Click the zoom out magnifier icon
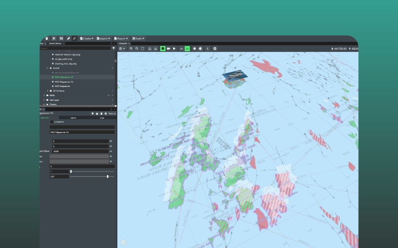 click(137, 48)
